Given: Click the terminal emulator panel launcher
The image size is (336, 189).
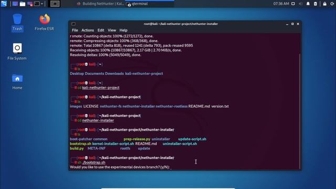Looking at the screenshot, I should (x=37, y=4).
